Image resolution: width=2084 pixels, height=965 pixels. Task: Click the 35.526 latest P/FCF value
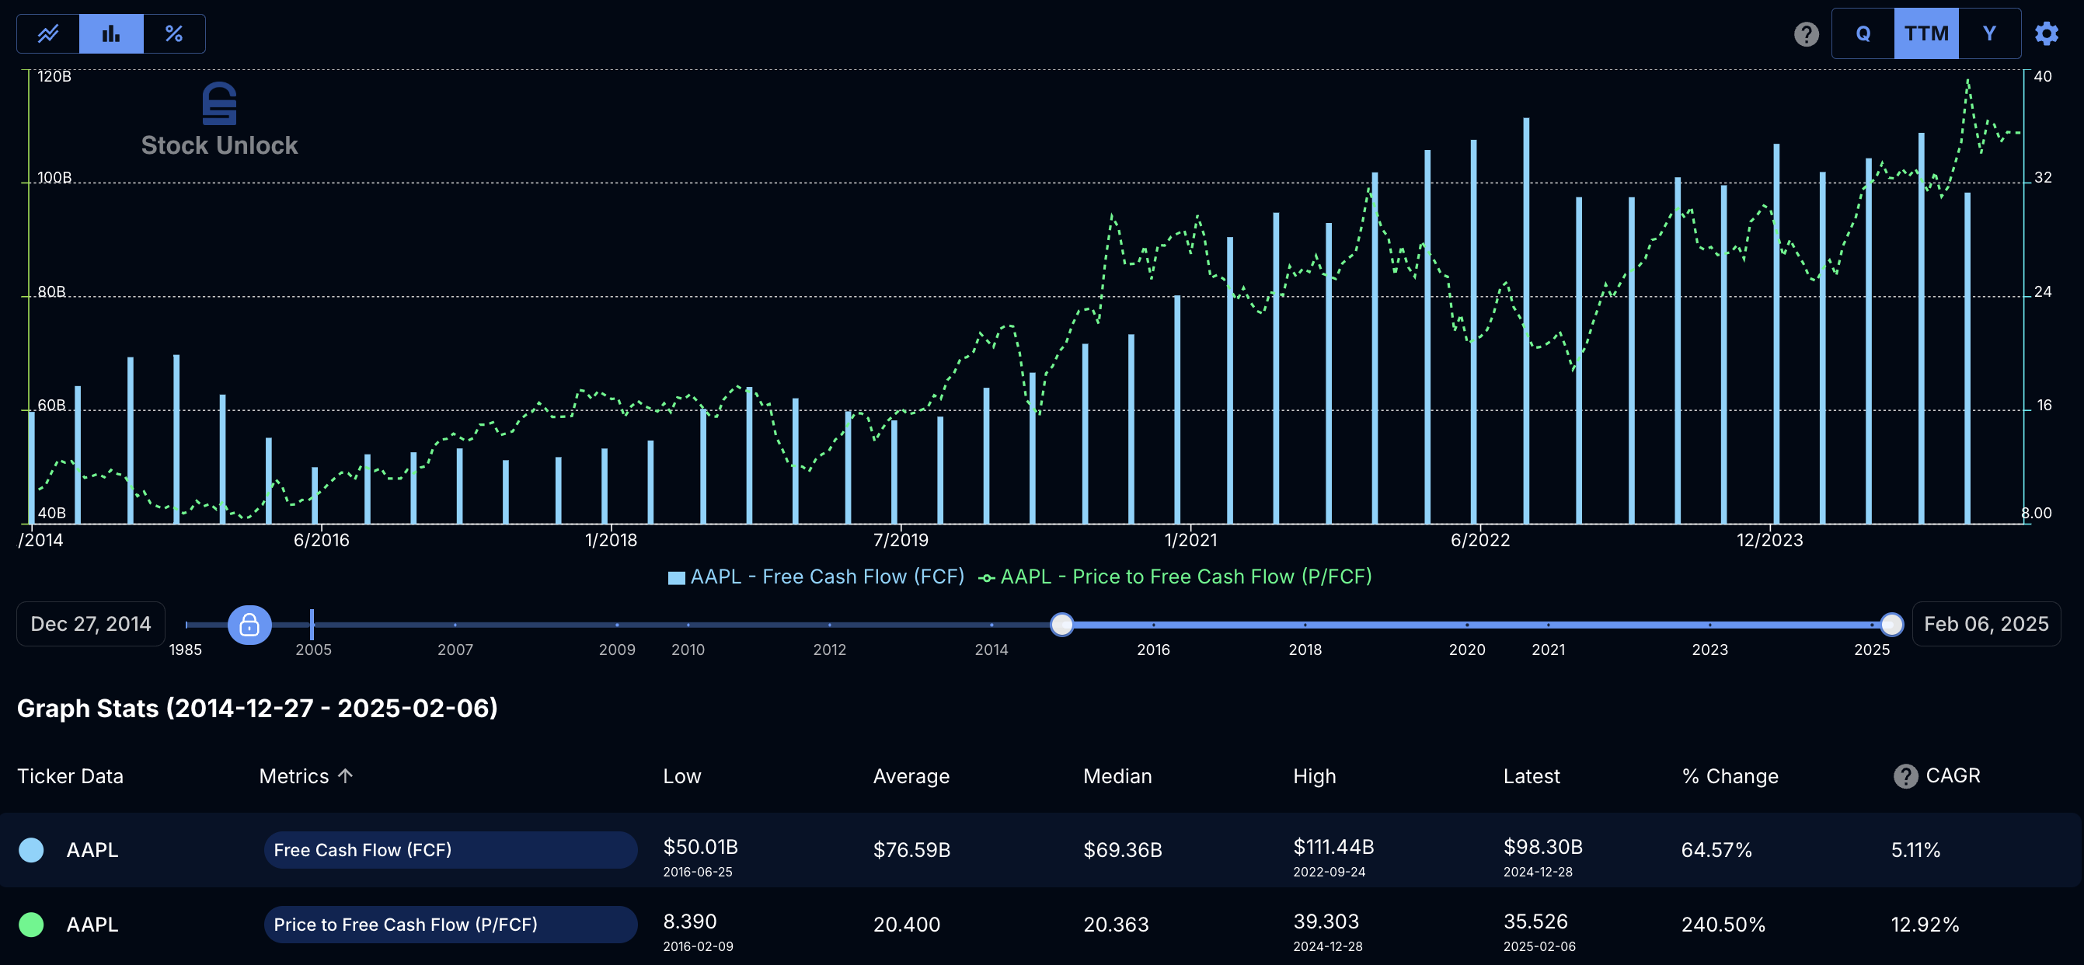click(1535, 921)
